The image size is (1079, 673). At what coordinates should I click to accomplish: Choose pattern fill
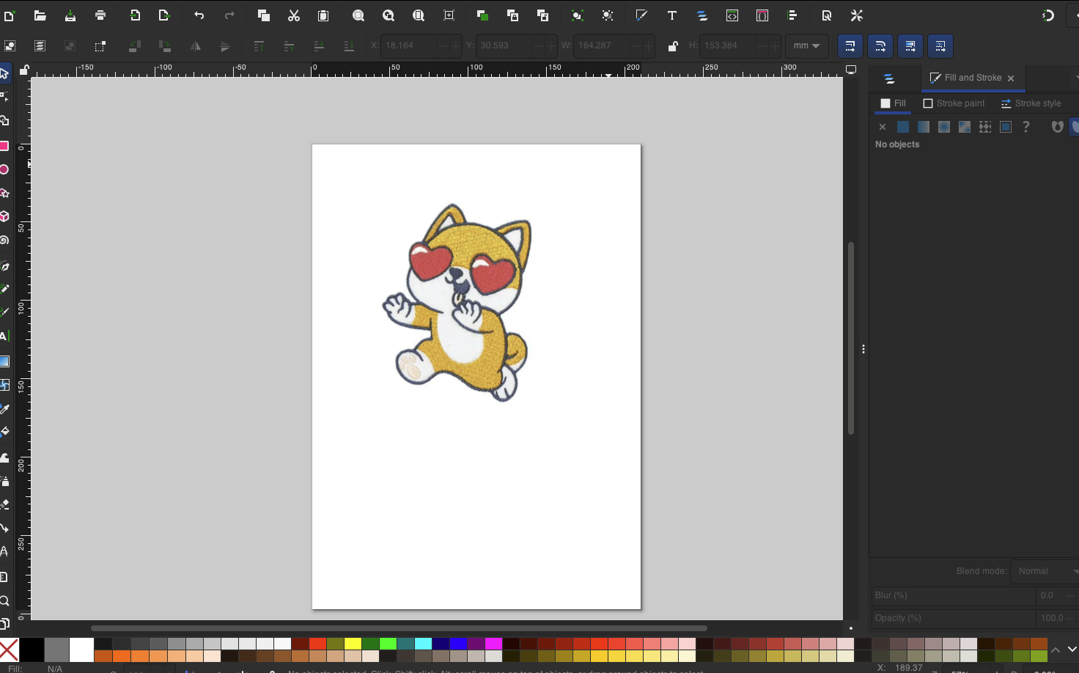(x=985, y=127)
